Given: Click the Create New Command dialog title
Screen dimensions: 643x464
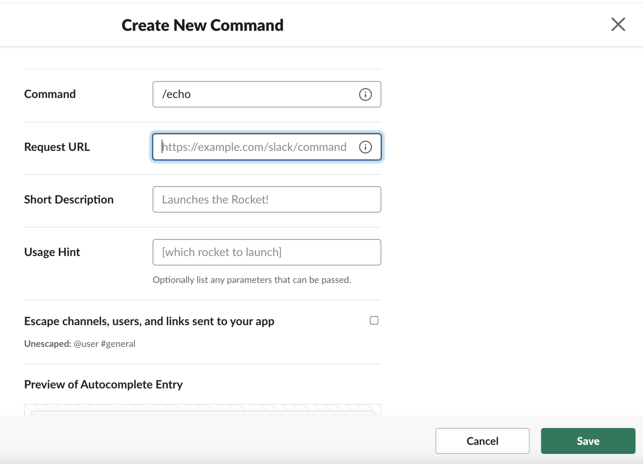Looking at the screenshot, I should coord(202,25).
